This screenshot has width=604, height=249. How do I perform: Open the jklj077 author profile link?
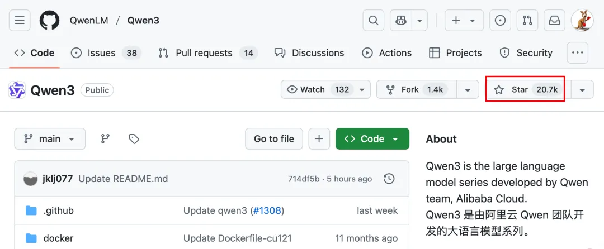[x=58, y=179]
